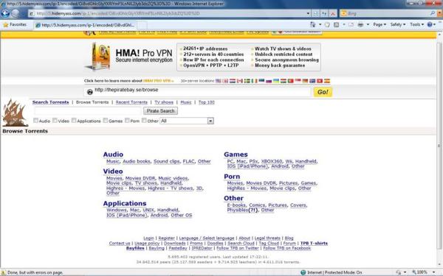Open the Audio category heading link
Image resolution: width=443 pixels, height=276 pixels.
[113, 155]
